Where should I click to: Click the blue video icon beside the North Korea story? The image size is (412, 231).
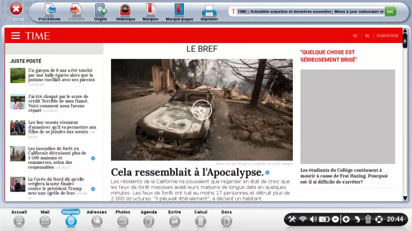(93, 189)
